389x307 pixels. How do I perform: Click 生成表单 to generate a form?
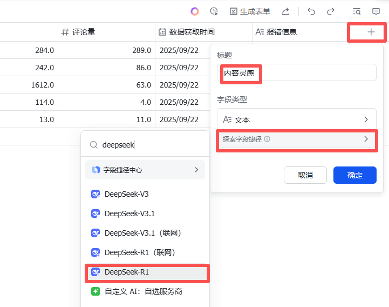pyautogui.click(x=250, y=11)
